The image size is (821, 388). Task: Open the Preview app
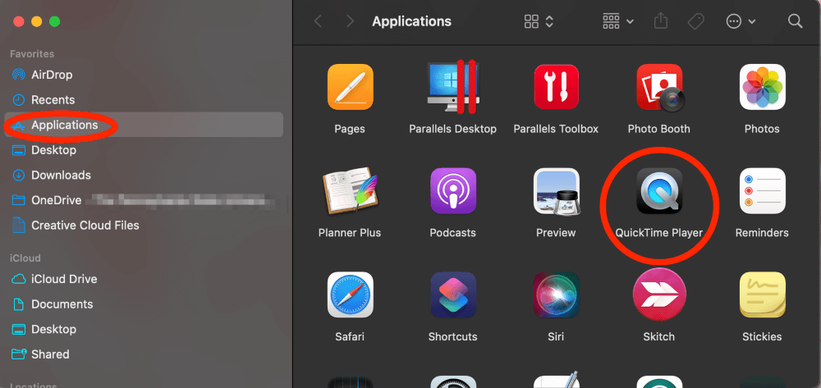point(556,192)
